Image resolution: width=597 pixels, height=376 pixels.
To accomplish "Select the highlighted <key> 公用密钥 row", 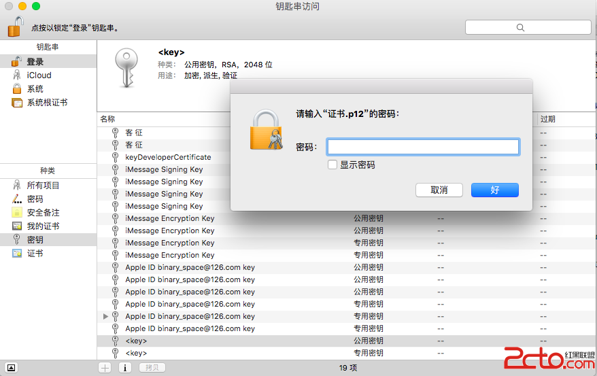I will (347, 341).
